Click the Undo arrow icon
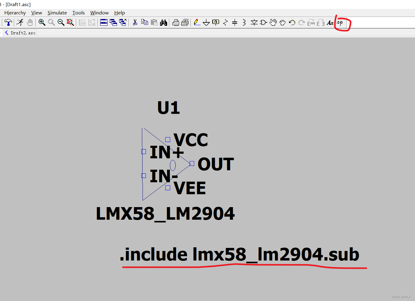 [292, 22]
